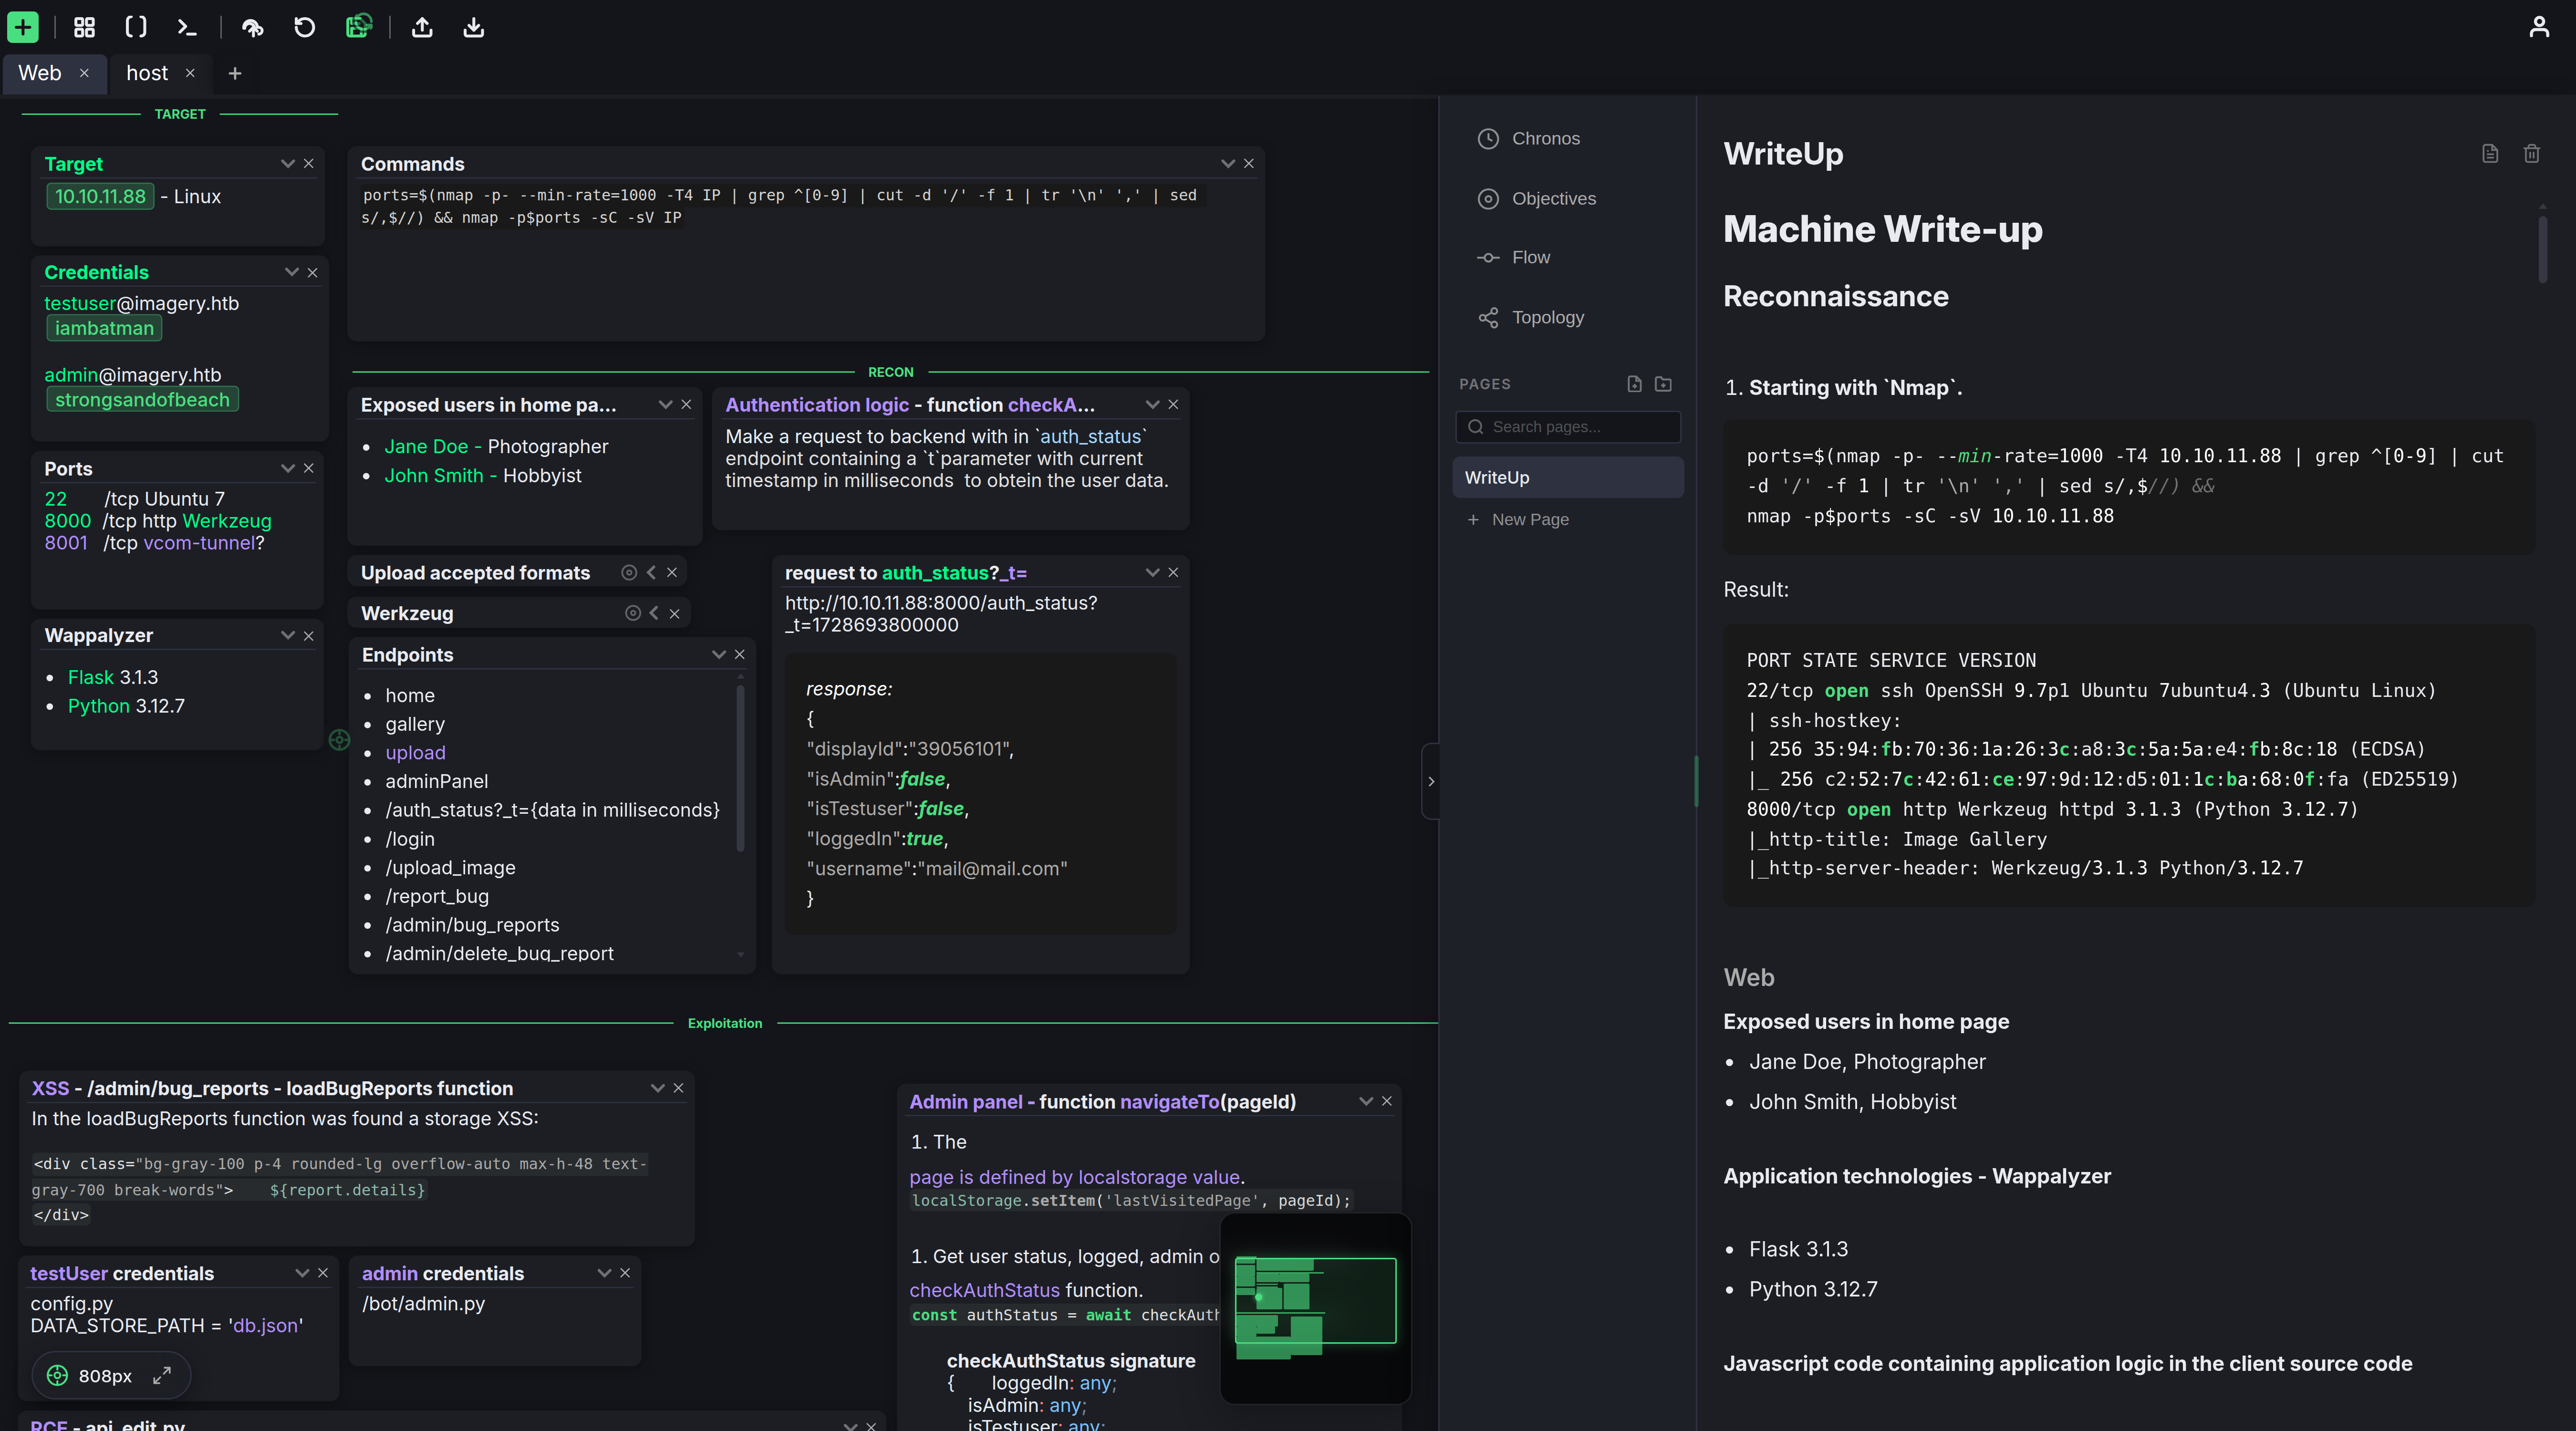Close the Credentials card
Image resolution: width=2576 pixels, height=1431 pixels.
tap(313, 273)
